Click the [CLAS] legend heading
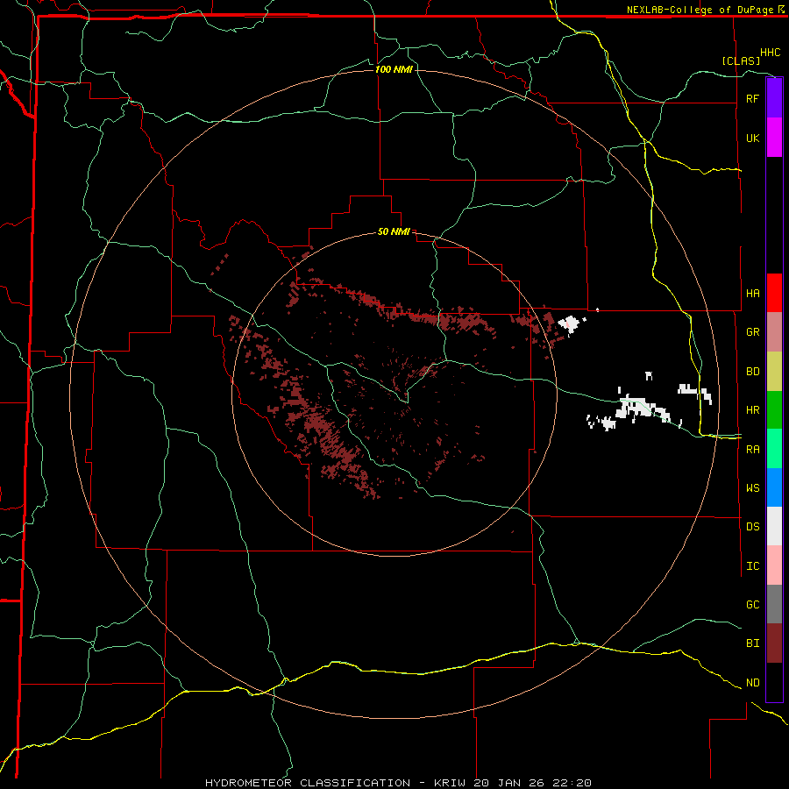 coord(741,60)
